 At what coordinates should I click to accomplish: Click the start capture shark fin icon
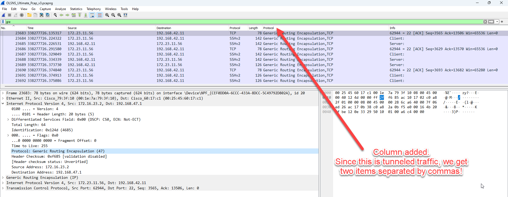click(4, 15)
